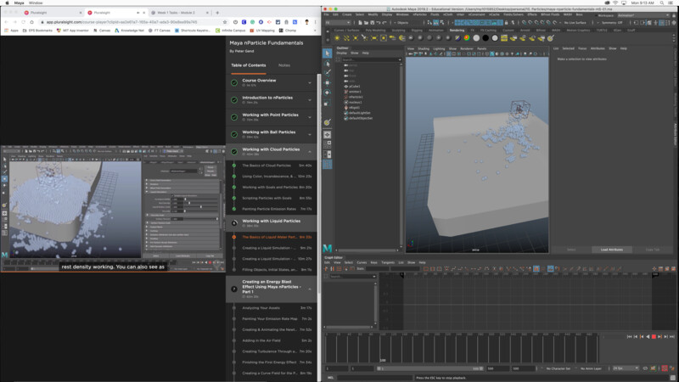Select the arrow Select tool in Maya toolbox

pyautogui.click(x=328, y=54)
